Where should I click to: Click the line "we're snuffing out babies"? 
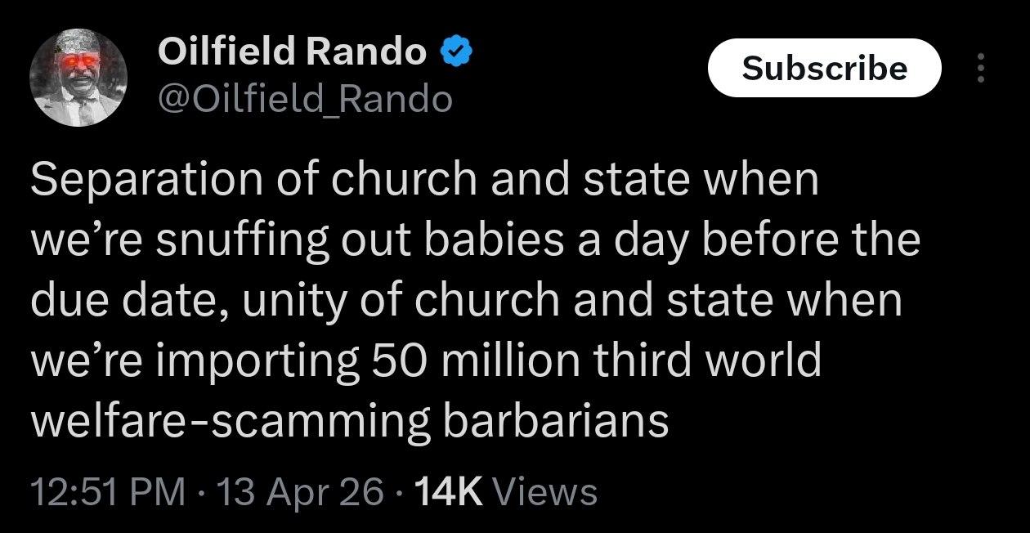(x=475, y=241)
